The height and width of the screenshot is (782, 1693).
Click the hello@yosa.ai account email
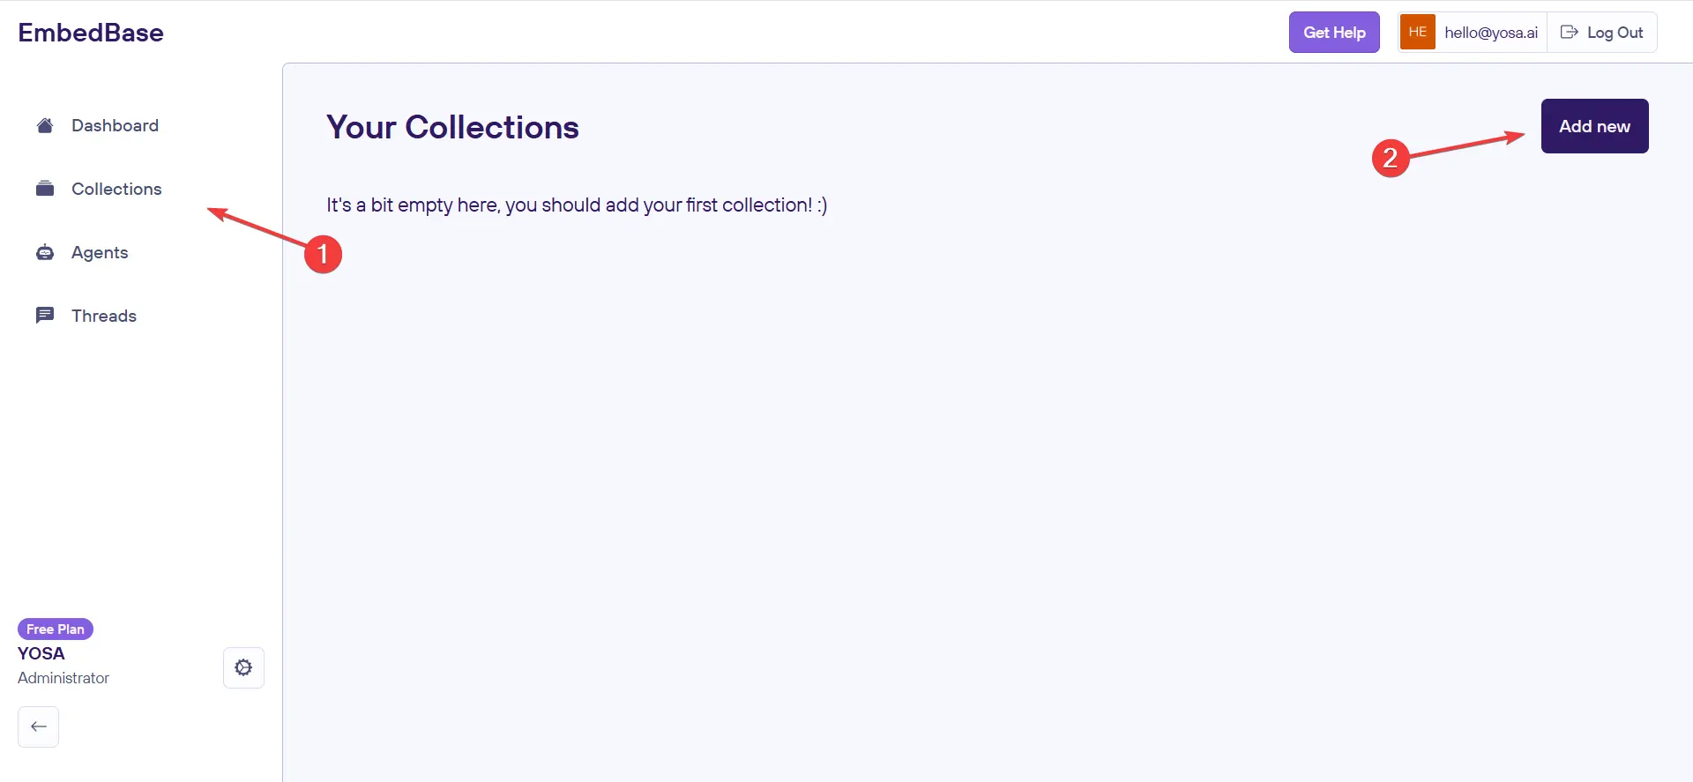click(x=1490, y=33)
